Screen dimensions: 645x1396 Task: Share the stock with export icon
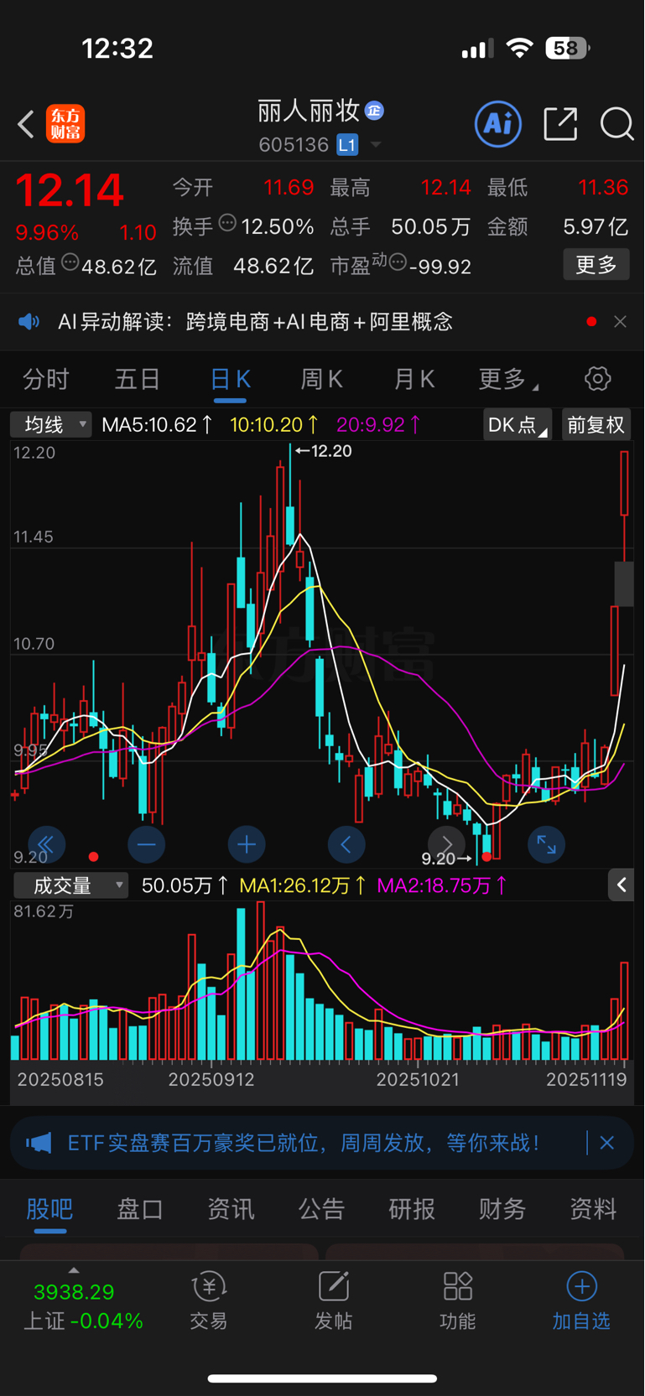tap(560, 124)
